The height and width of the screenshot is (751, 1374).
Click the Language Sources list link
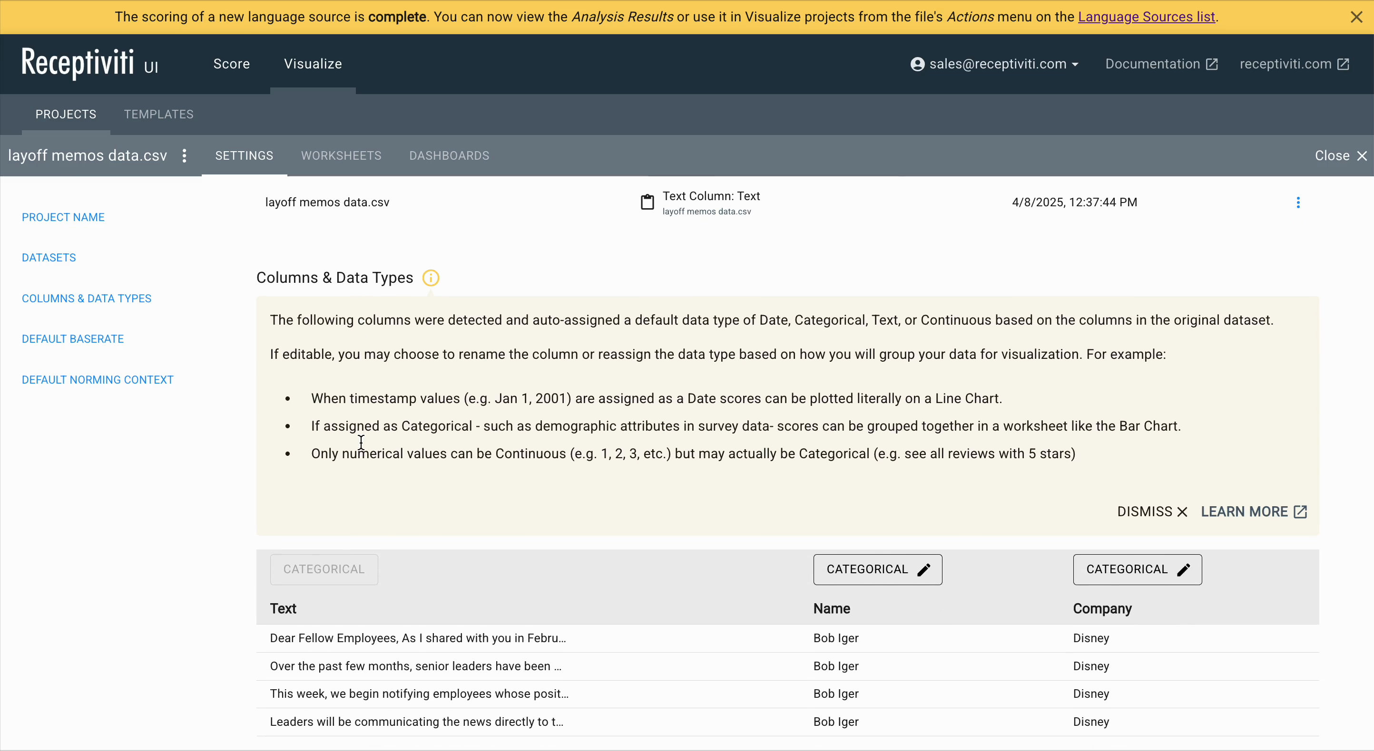tap(1146, 17)
